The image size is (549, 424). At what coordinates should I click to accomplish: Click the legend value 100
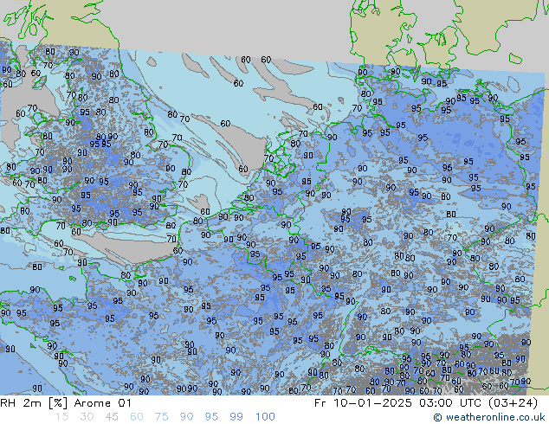point(265,417)
